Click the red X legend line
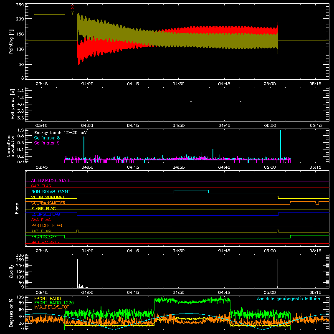 point(50,9)
